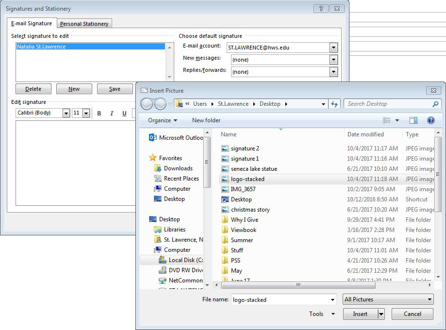Click the DVD RW Drive icon

click(x=163, y=270)
